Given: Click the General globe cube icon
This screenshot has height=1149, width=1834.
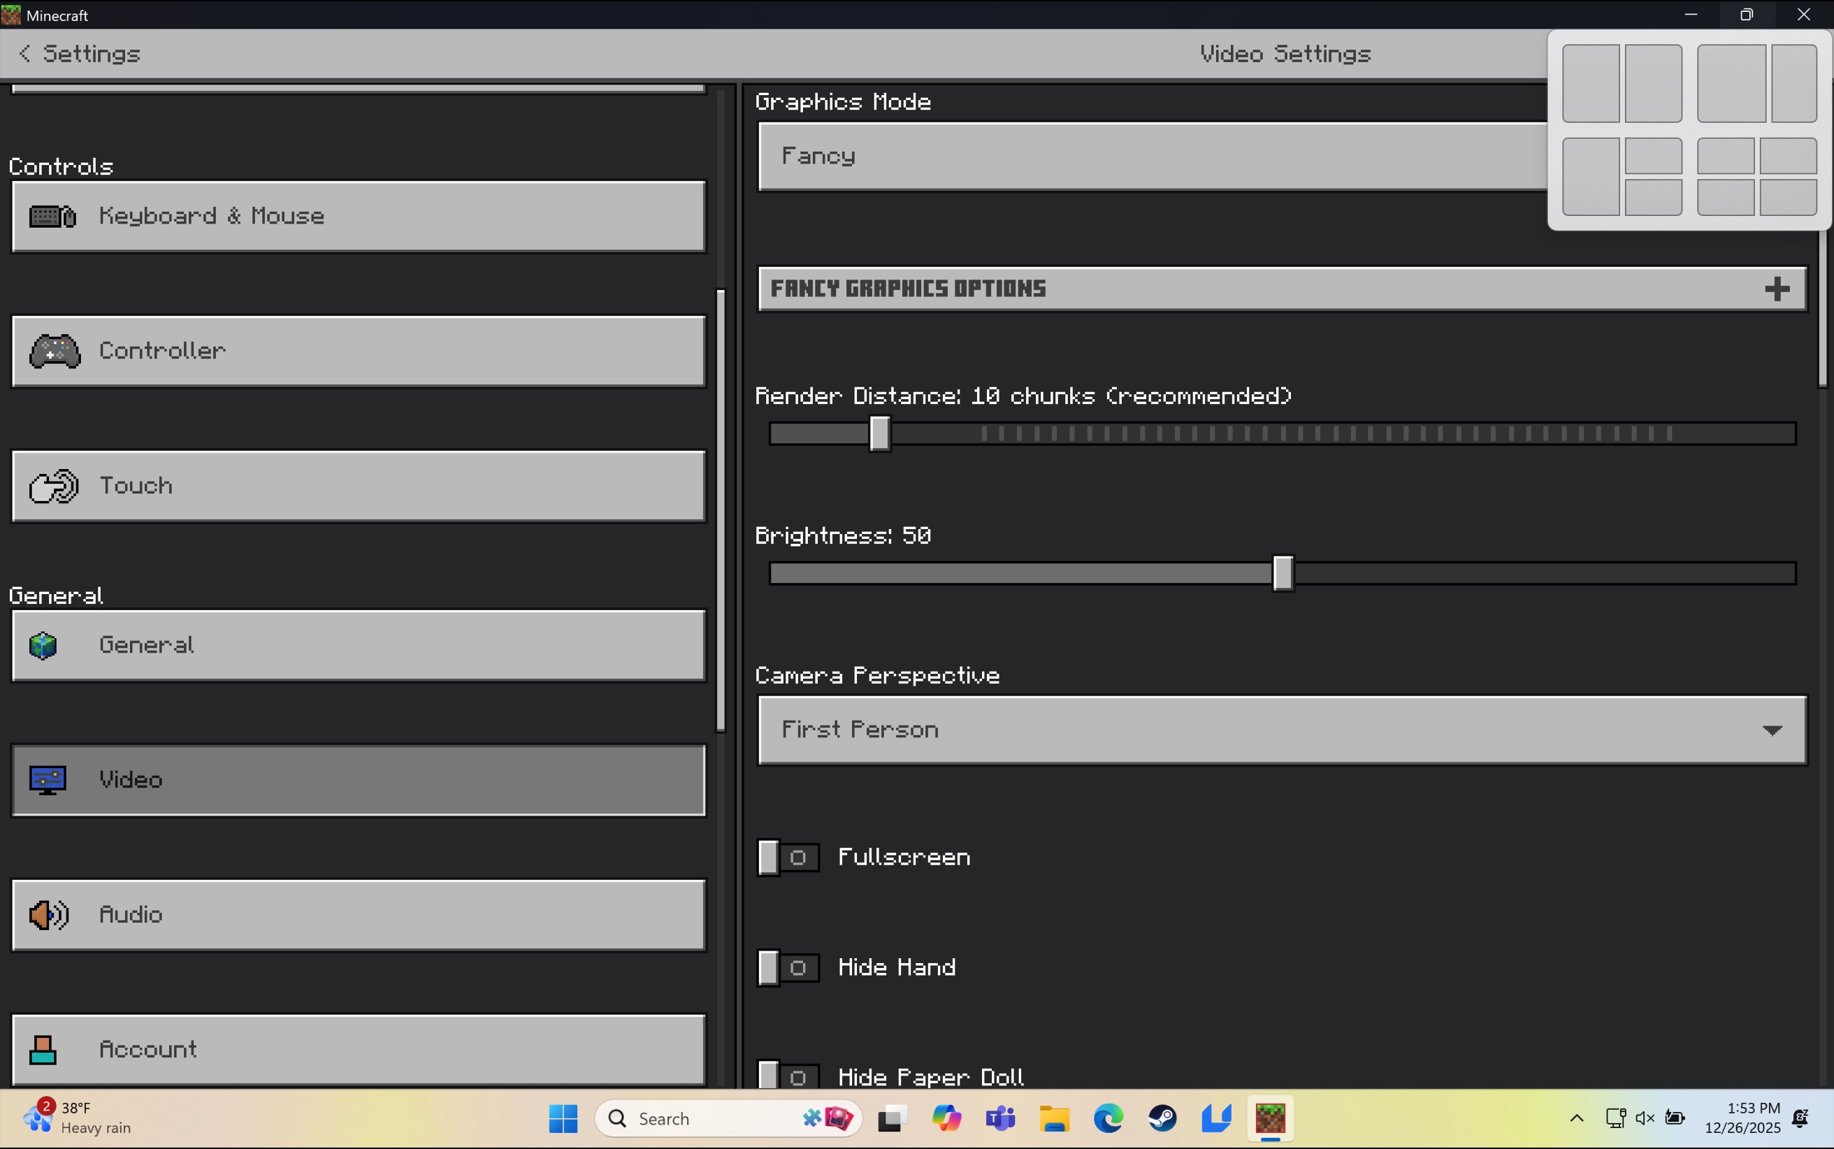Looking at the screenshot, I should pos(43,645).
